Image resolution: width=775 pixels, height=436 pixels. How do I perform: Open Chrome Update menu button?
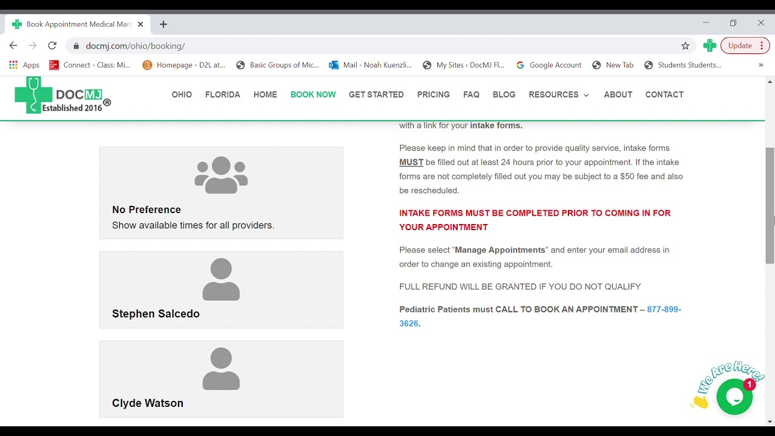tap(745, 45)
